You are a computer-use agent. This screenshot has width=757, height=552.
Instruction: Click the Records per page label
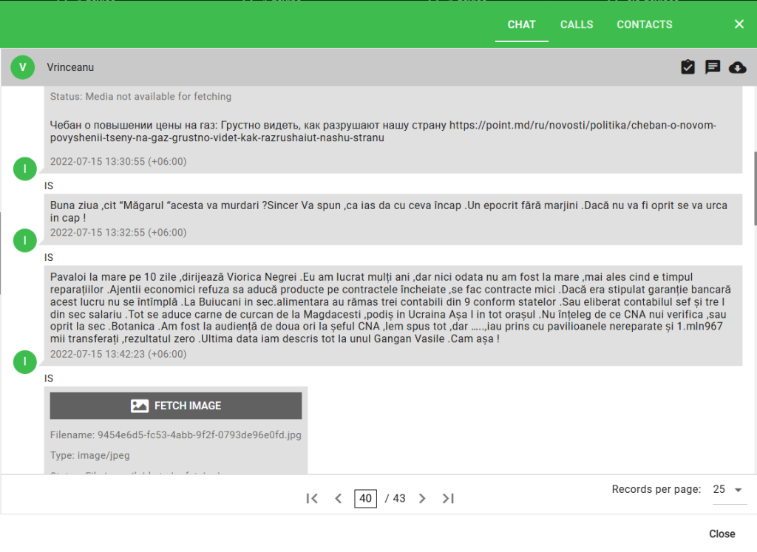click(656, 489)
